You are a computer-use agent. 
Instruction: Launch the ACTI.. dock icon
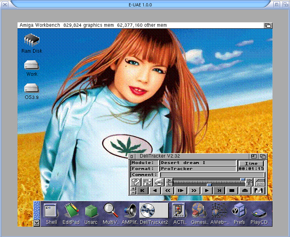coord(178,210)
